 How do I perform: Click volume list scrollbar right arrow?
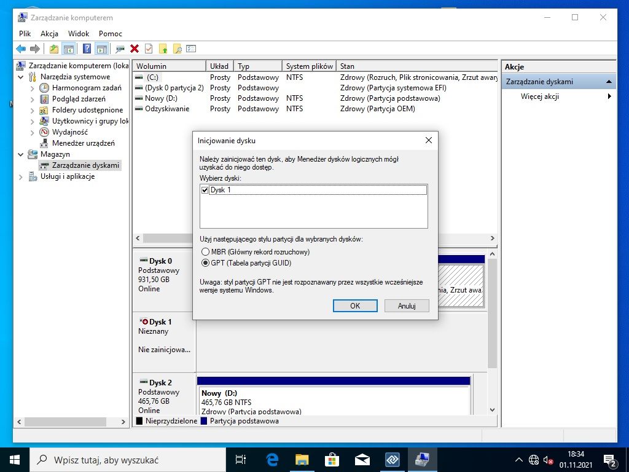(493, 238)
